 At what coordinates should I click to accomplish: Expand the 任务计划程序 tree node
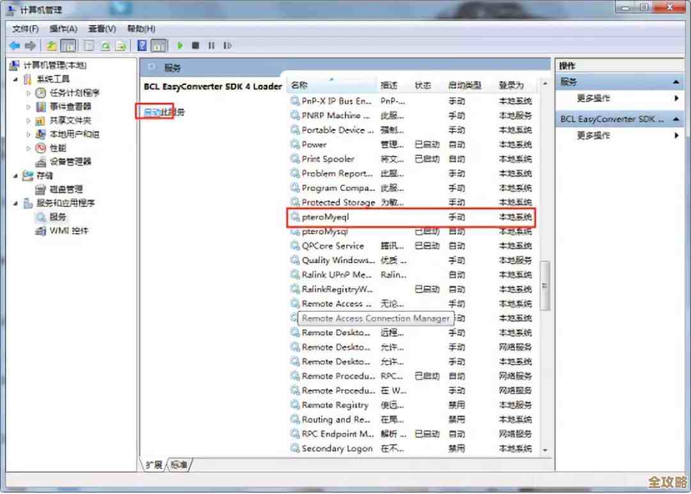[x=28, y=93]
